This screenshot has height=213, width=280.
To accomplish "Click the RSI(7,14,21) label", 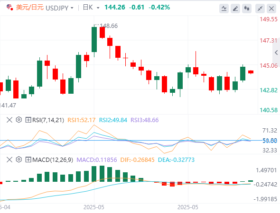I will point(48,120).
